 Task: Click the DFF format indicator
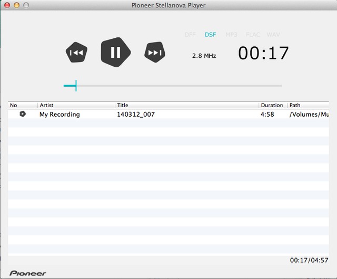(x=190, y=35)
